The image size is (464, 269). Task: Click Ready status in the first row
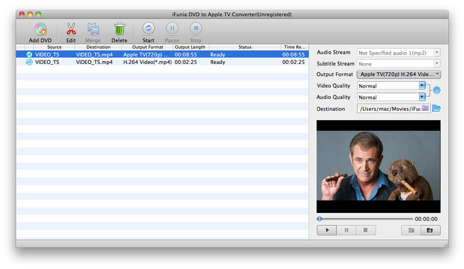218,54
